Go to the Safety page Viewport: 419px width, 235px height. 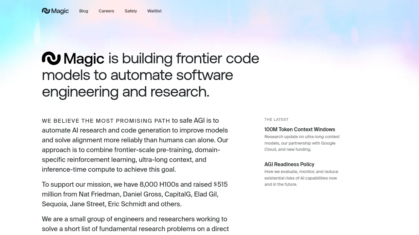(131, 11)
